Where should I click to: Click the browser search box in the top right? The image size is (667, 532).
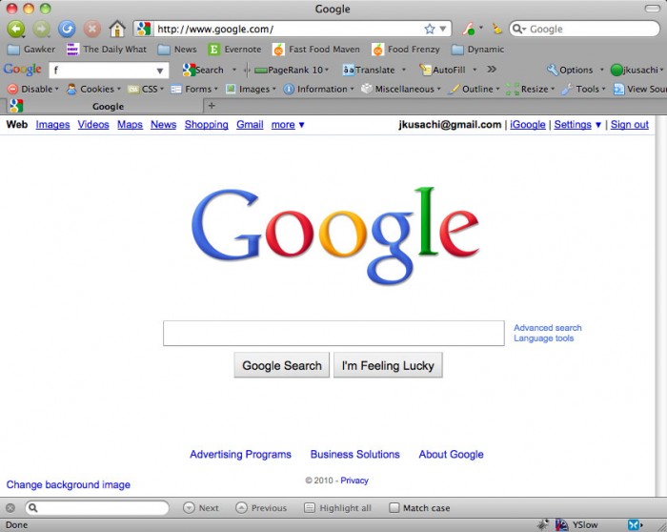tap(584, 29)
